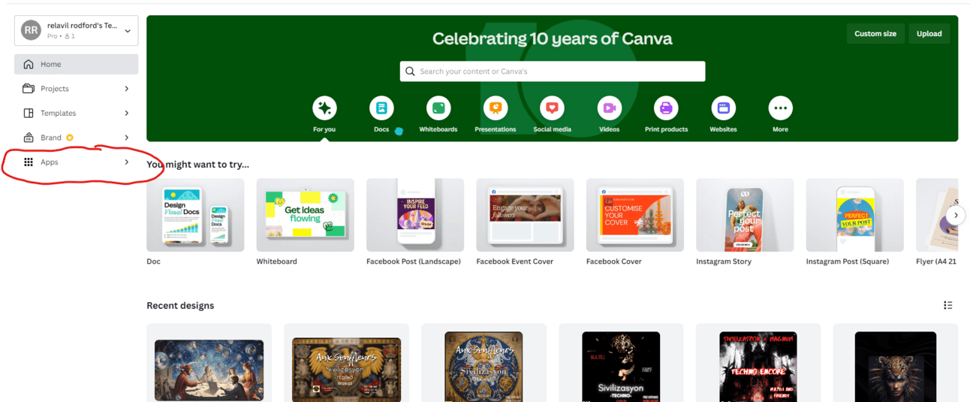The width and height of the screenshot is (970, 402).
Task: Select the For you tab
Action: click(x=324, y=114)
